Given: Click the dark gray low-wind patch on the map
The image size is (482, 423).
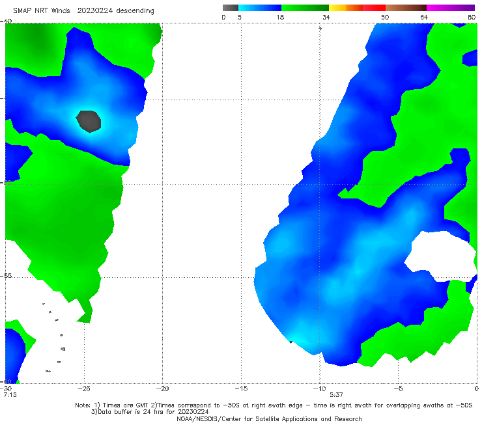Looking at the screenshot, I should (89, 122).
